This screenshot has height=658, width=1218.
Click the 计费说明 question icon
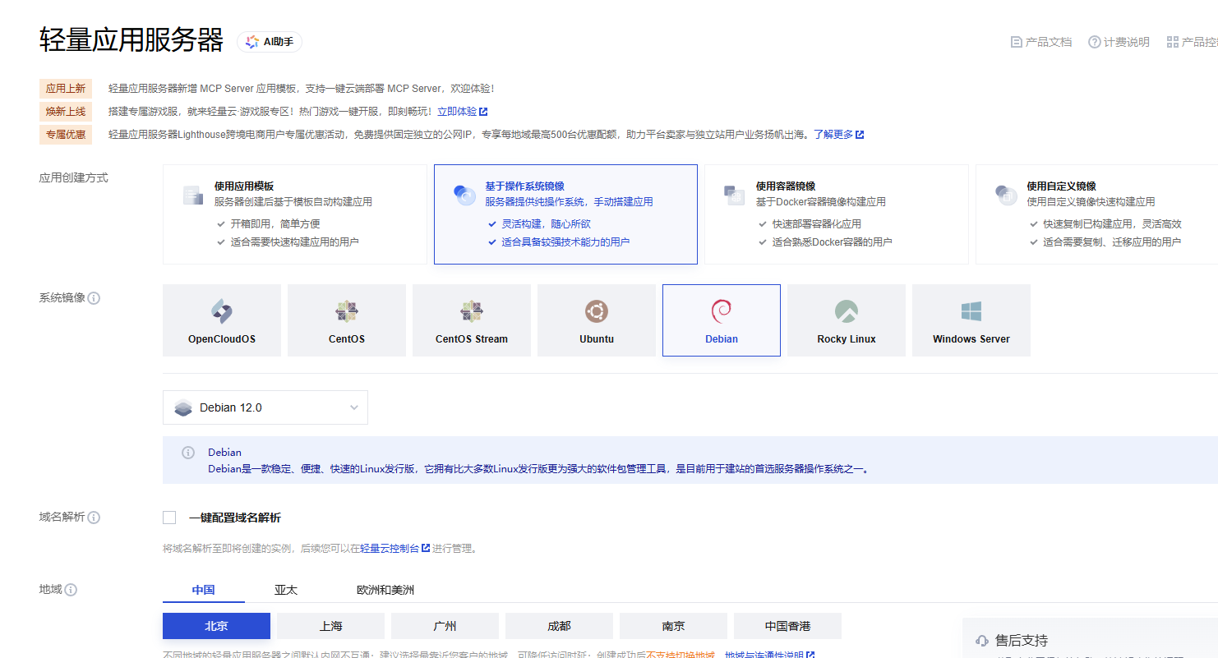point(1095,42)
